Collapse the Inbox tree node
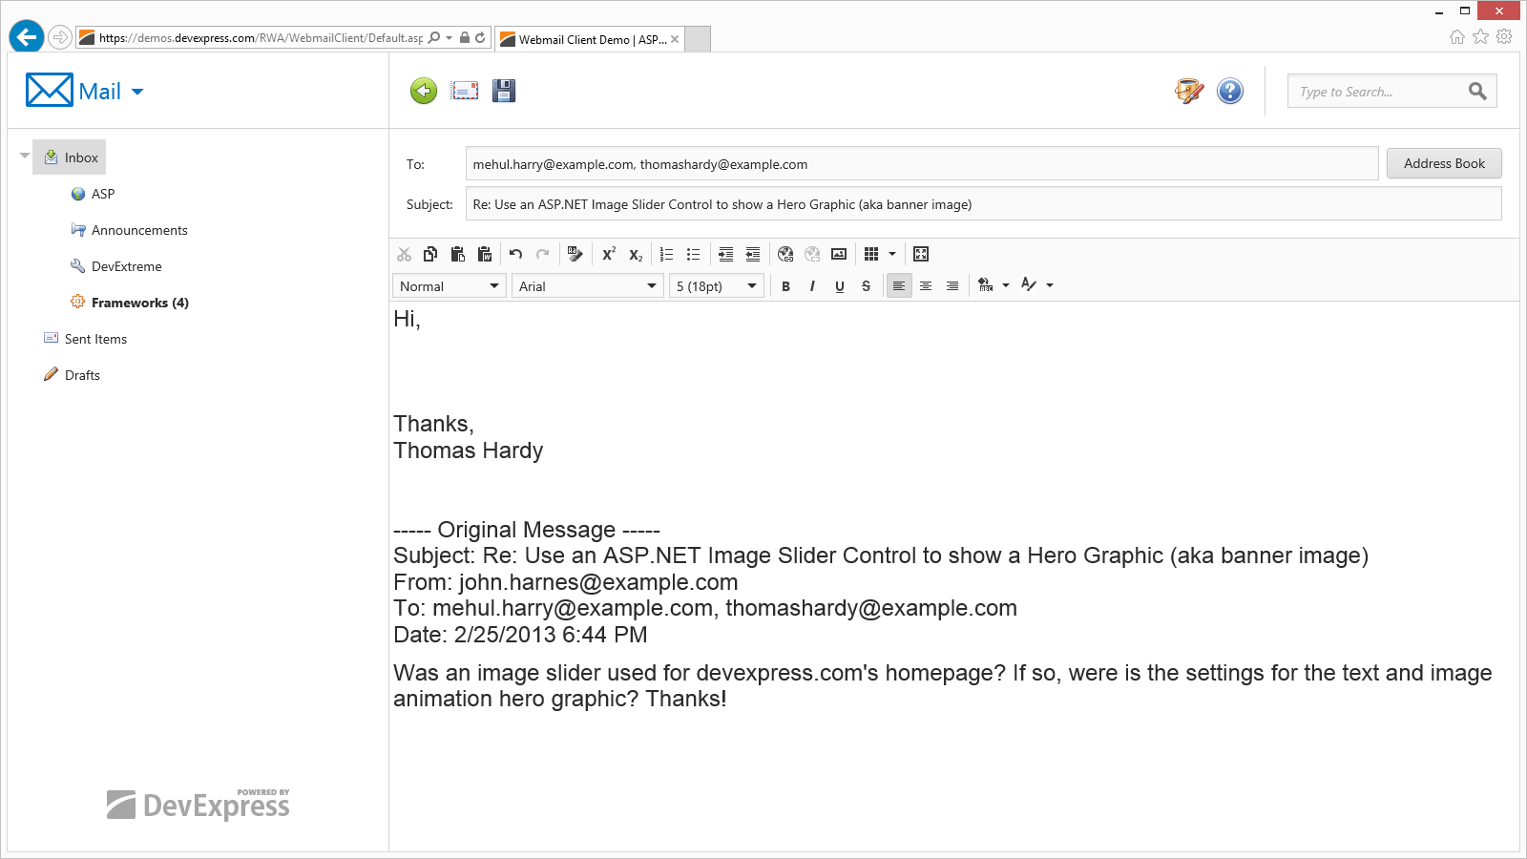1527x859 pixels. [x=25, y=155]
